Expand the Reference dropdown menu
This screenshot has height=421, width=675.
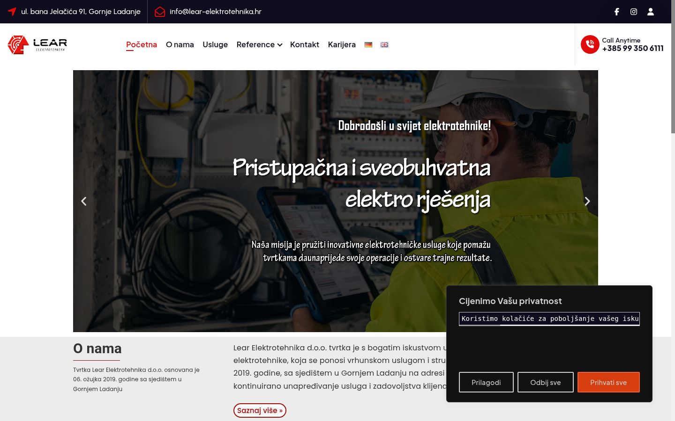(259, 44)
